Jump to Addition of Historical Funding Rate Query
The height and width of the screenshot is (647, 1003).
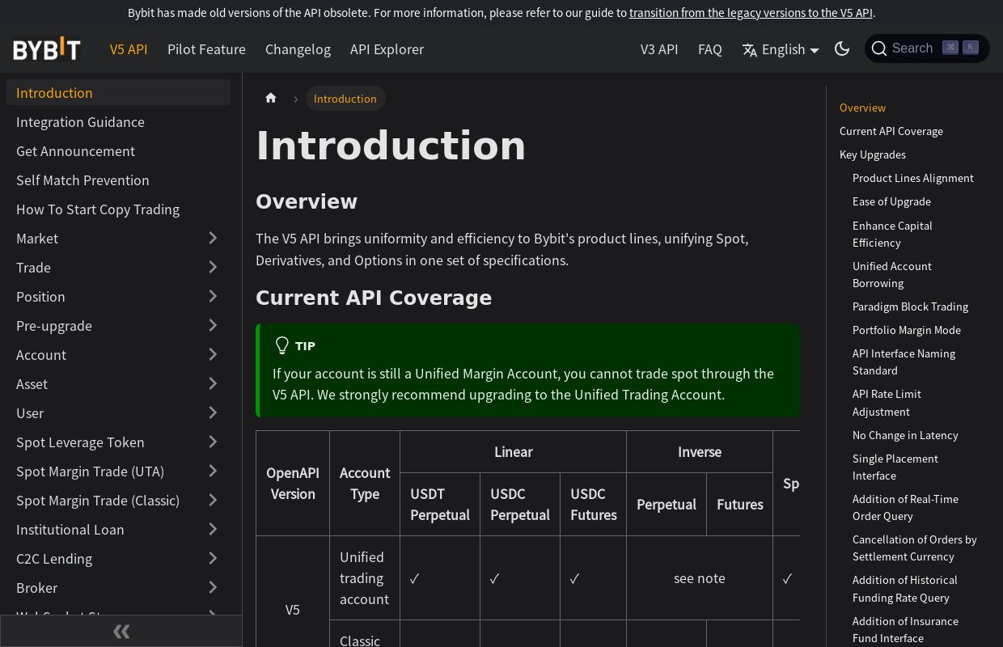click(x=905, y=589)
